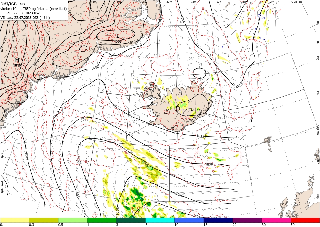Click the '1007' low pressure value
The width and height of the screenshot is (320, 227).
[118, 41]
